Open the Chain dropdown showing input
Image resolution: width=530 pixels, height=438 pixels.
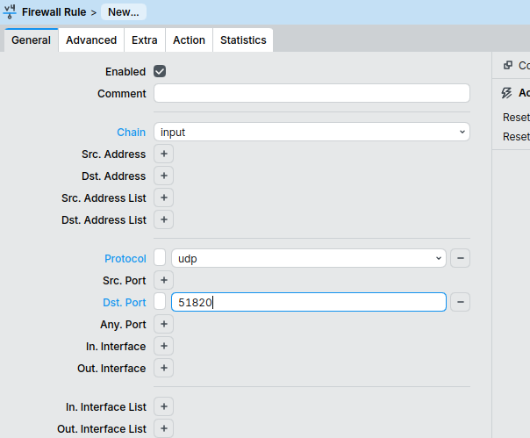pos(312,132)
